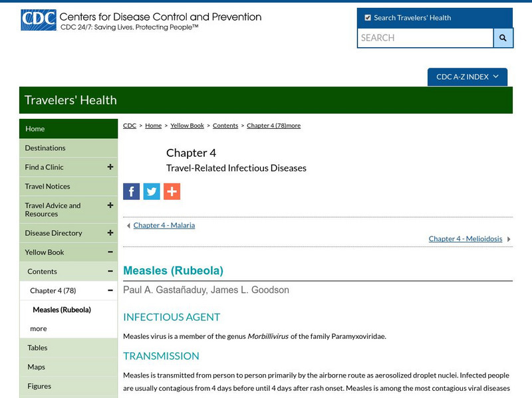Screen dimensions: 532x398
Task: Open the CDC A-Z INDEX dropdown
Action: [468, 76]
